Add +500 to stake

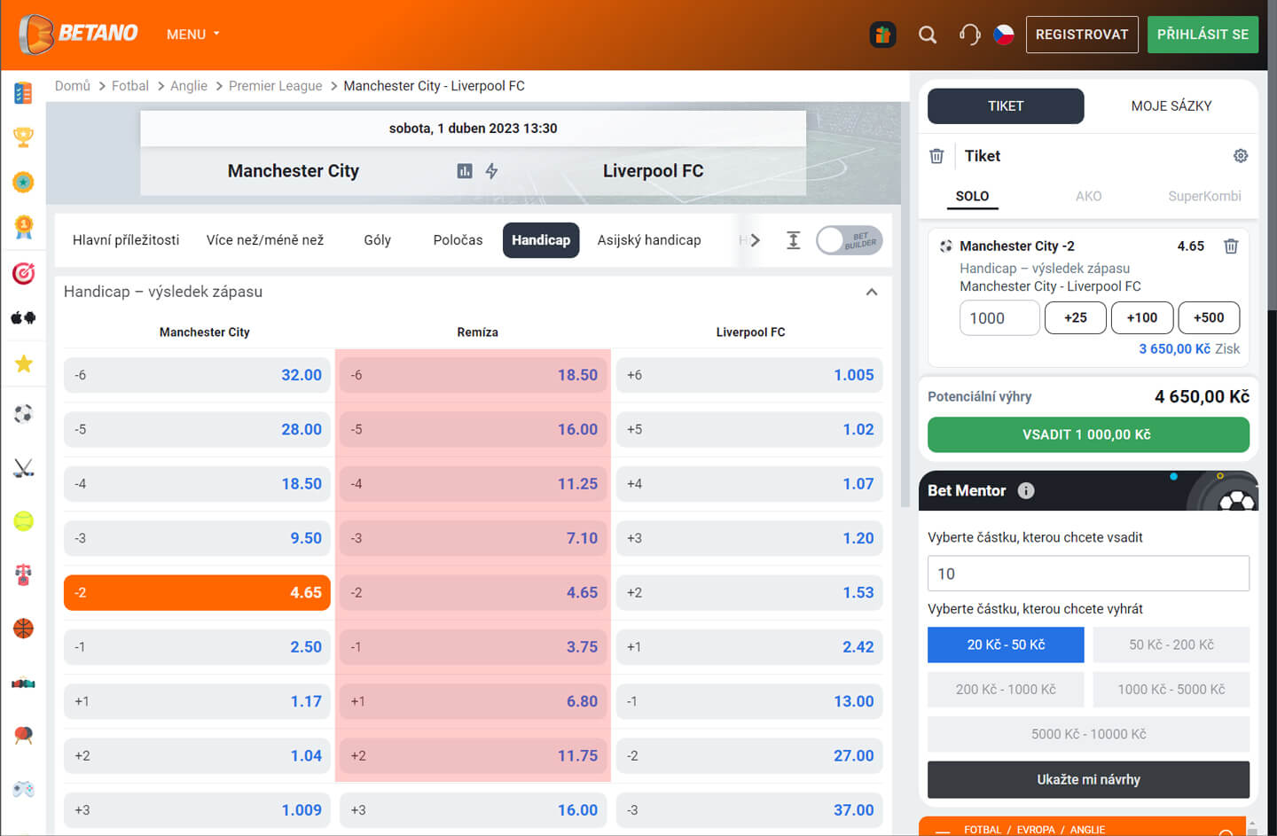point(1209,317)
